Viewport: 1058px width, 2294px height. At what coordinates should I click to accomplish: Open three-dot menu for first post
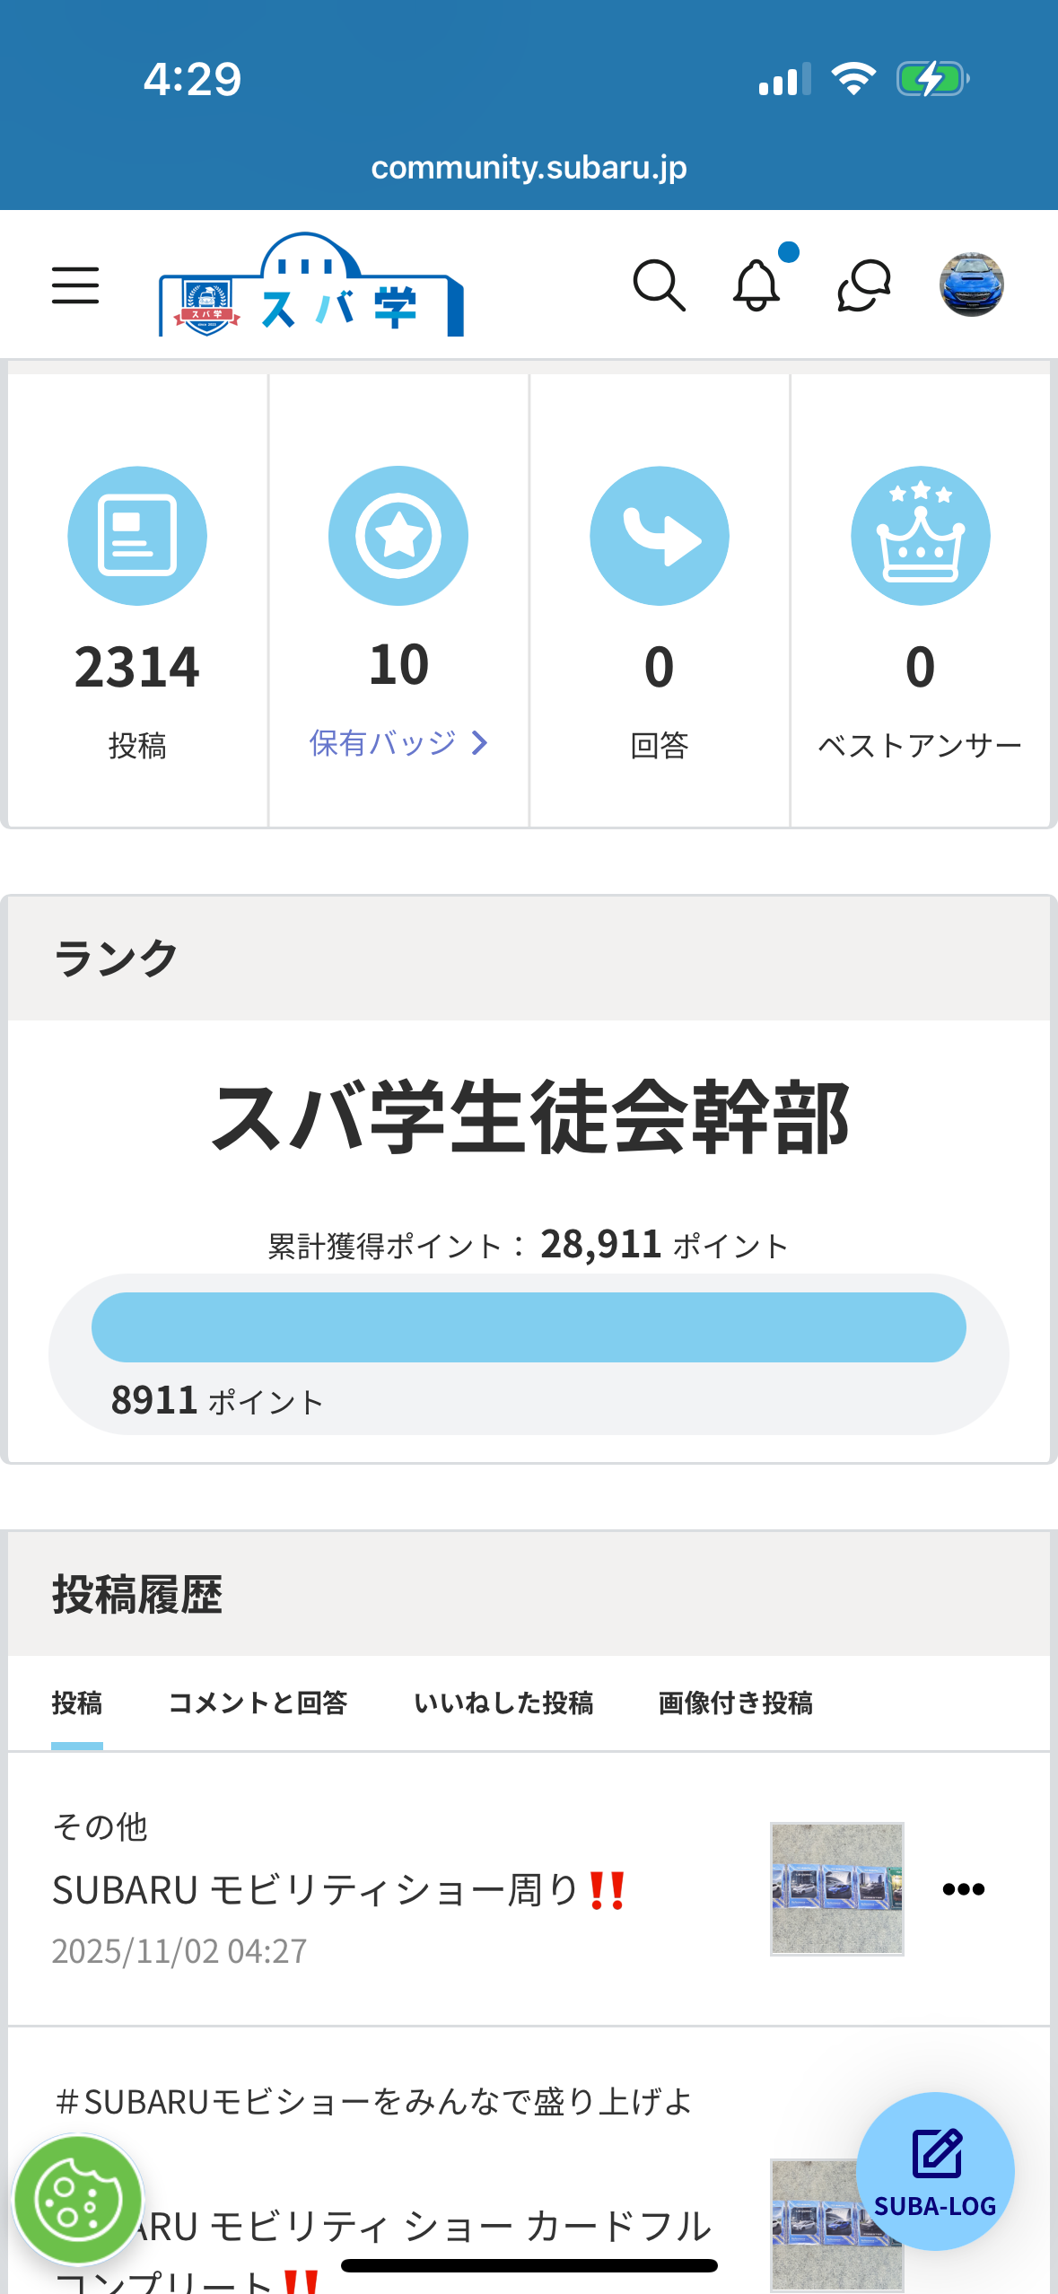(964, 1889)
